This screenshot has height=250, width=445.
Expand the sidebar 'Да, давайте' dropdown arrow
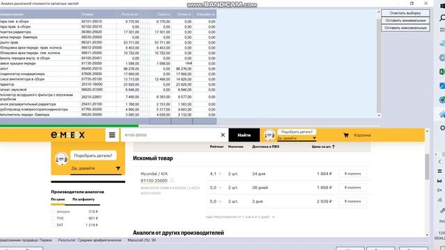point(118,168)
